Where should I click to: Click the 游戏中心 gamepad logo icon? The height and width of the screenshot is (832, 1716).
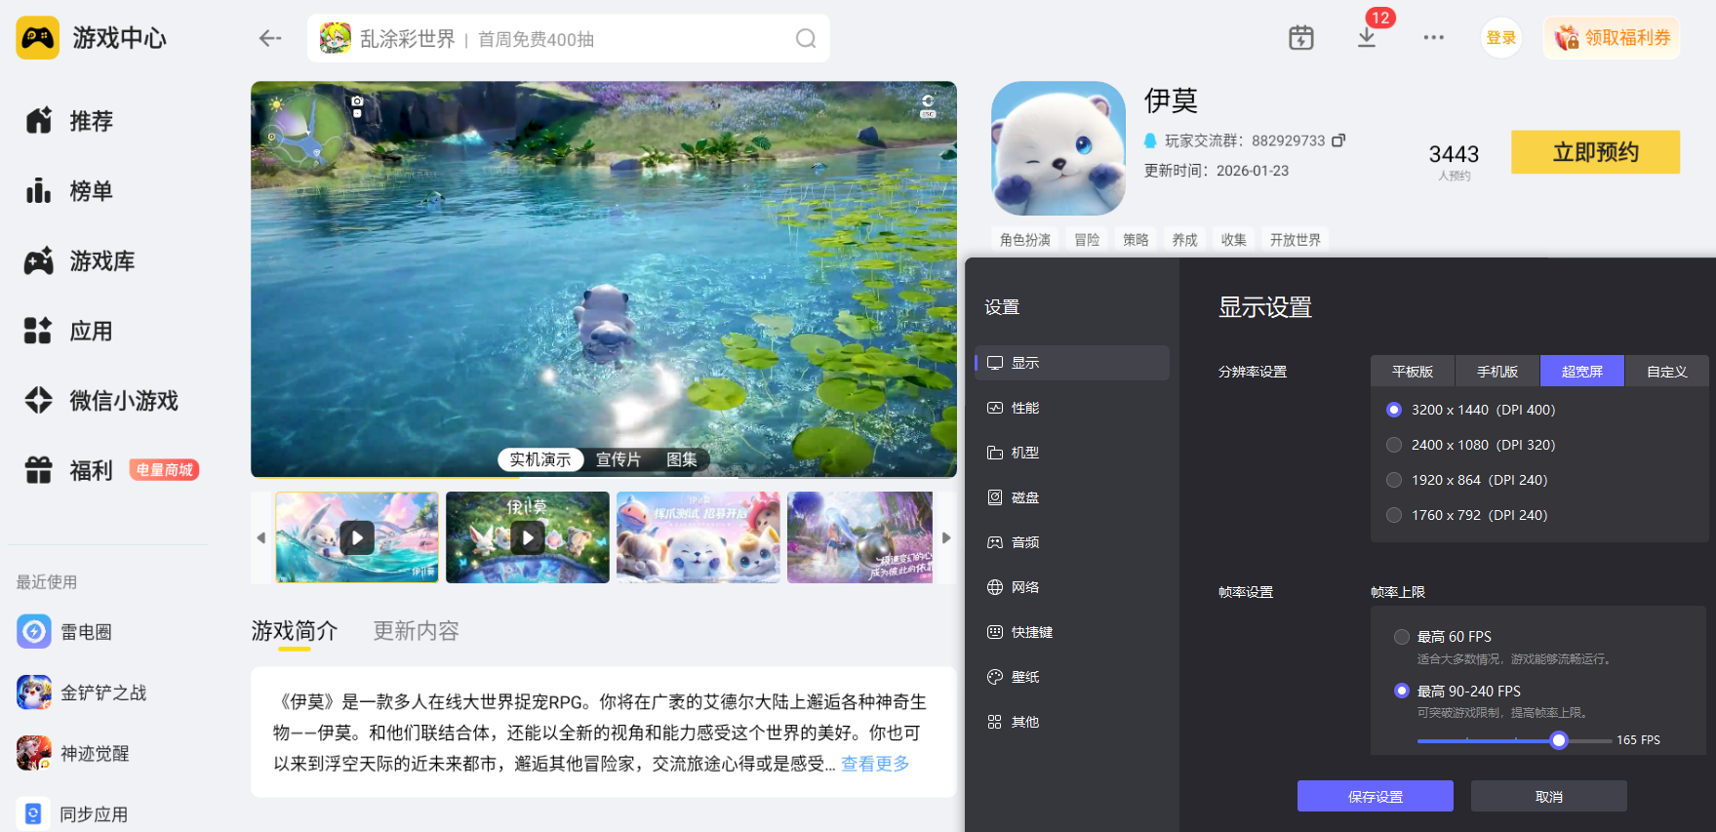[x=38, y=38]
